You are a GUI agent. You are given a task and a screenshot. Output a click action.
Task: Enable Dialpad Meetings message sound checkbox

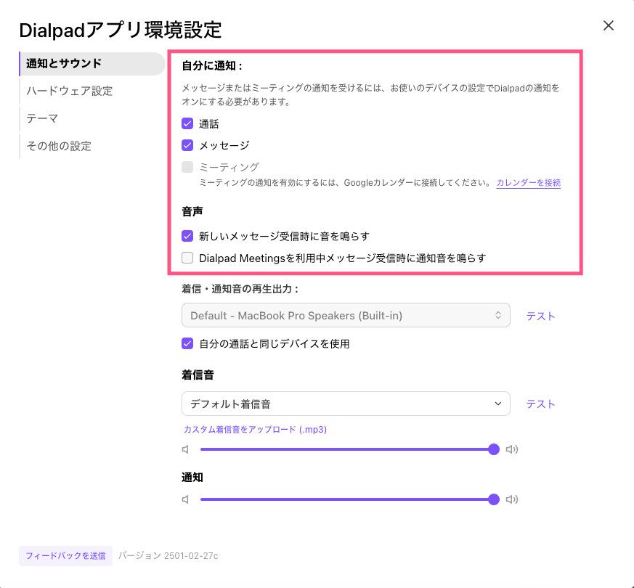[x=187, y=258]
